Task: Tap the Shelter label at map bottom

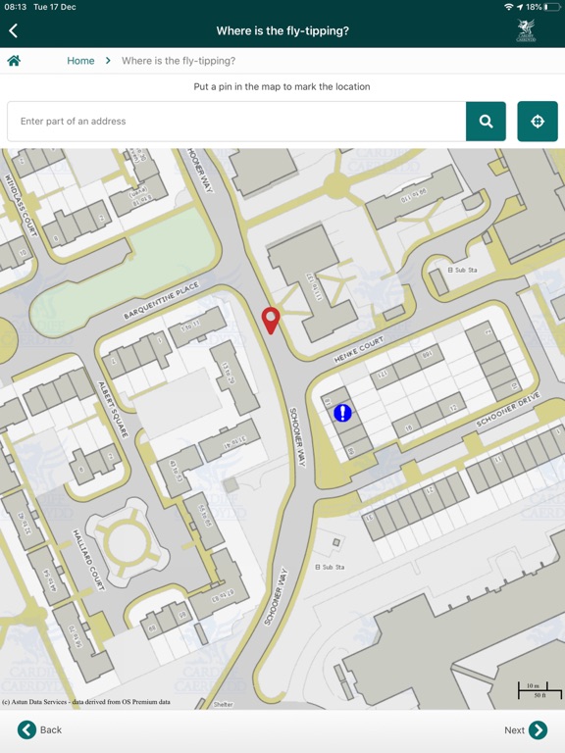Action: [223, 704]
